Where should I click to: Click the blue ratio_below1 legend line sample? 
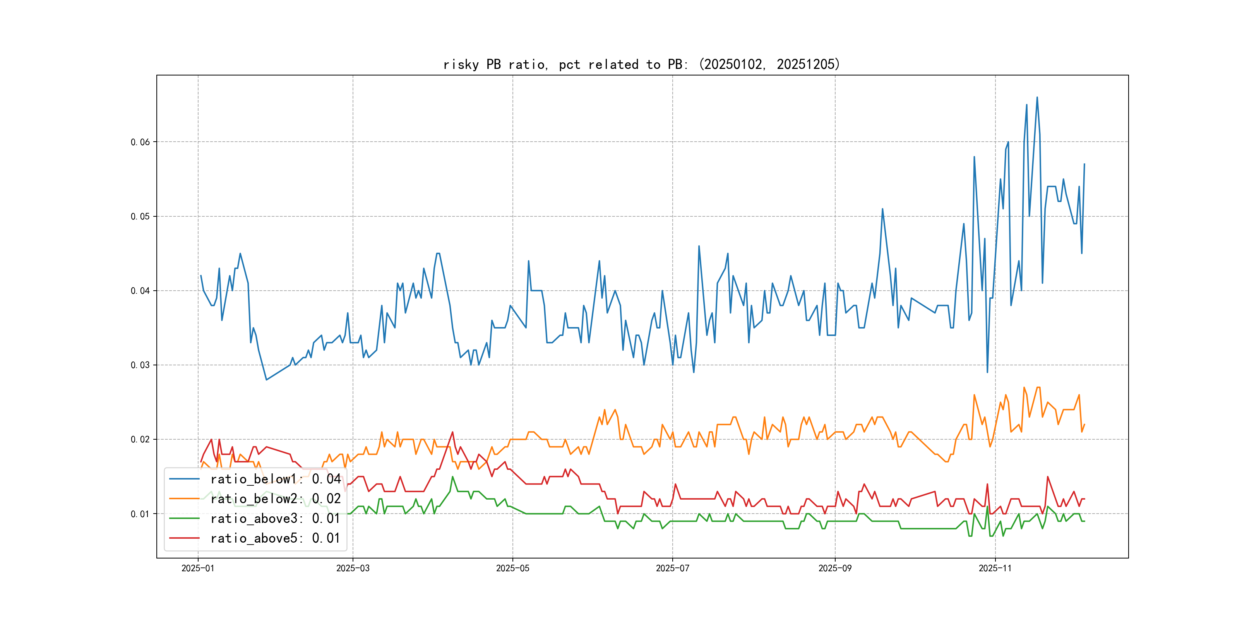[x=184, y=479]
